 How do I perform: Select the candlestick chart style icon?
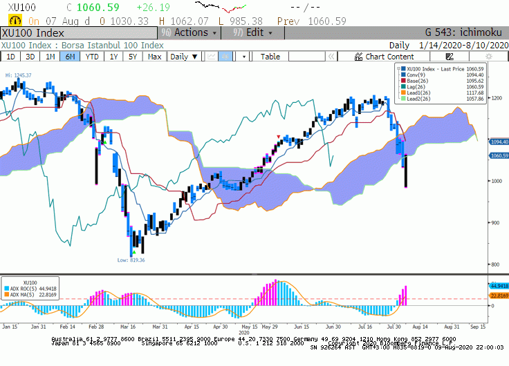[225, 57]
